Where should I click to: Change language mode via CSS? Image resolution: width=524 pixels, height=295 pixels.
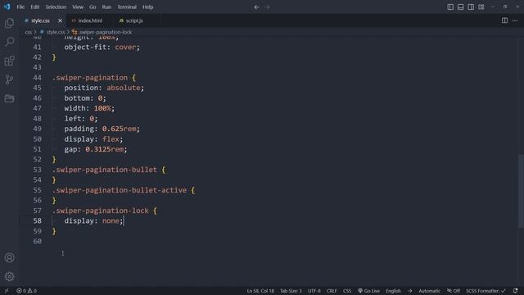click(x=347, y=291)
